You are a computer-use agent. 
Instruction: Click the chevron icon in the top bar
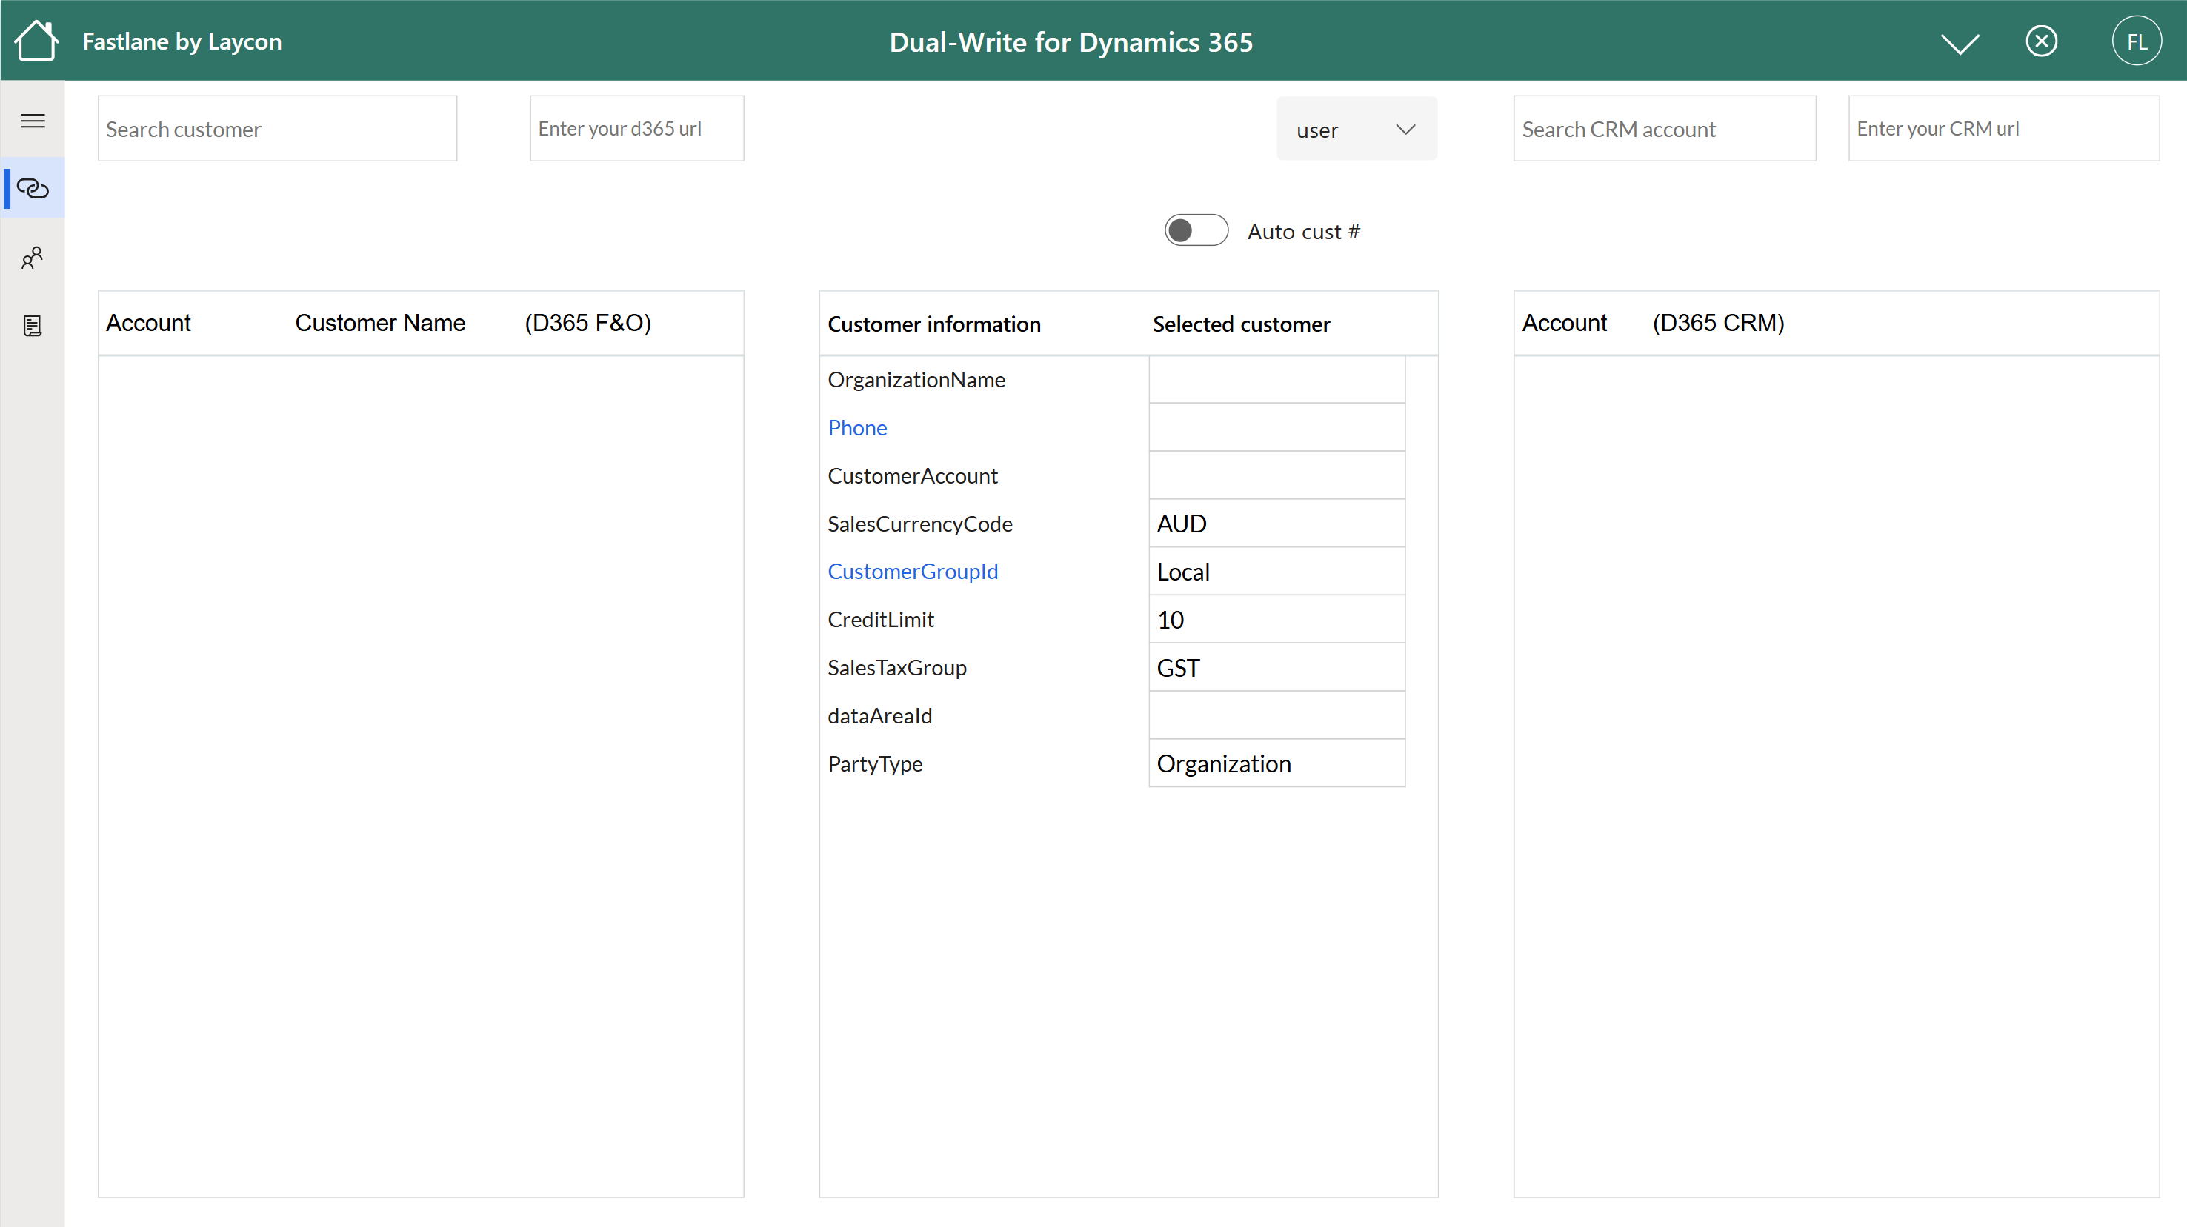click(1960, 41)
